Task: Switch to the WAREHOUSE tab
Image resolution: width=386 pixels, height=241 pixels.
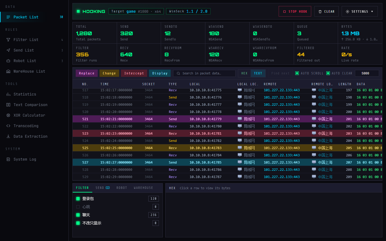Action: click(x=144, y=188)
